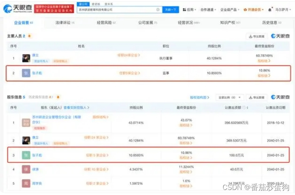Open the 股权结构图 link

coord(200,97)
